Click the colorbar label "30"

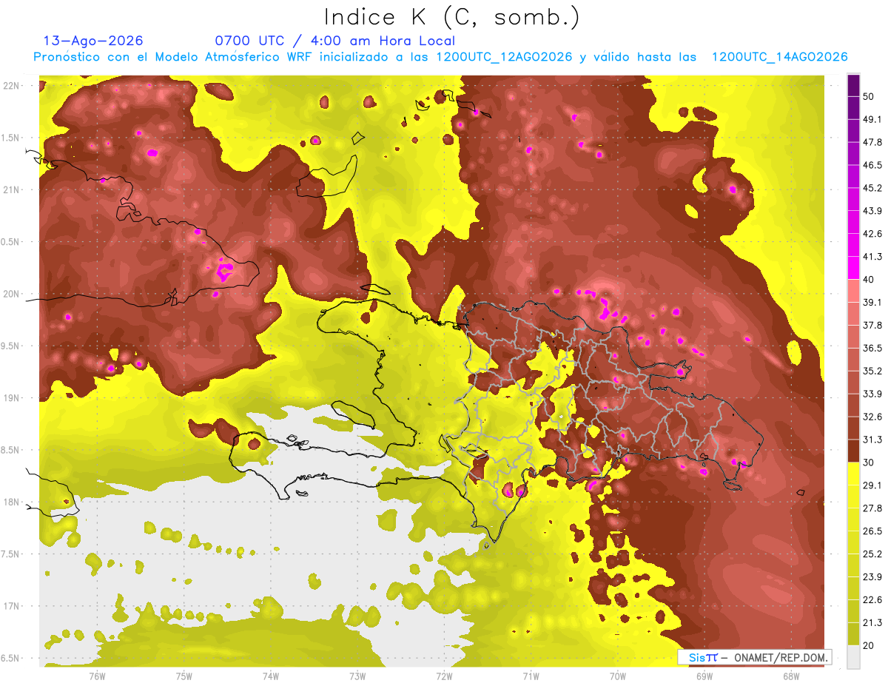point(869,463)
